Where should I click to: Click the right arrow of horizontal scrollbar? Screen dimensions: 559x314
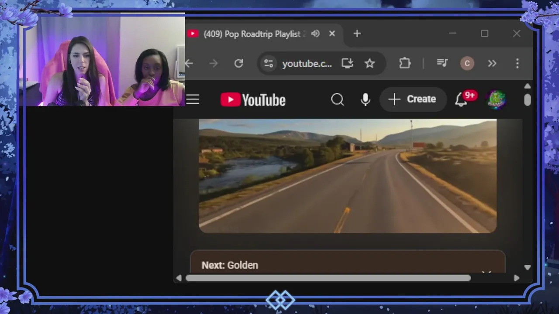point(516,278)
